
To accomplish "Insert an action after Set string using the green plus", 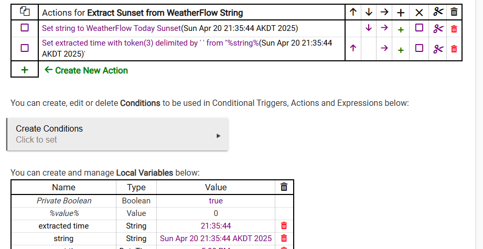I will tap(401, 29).
